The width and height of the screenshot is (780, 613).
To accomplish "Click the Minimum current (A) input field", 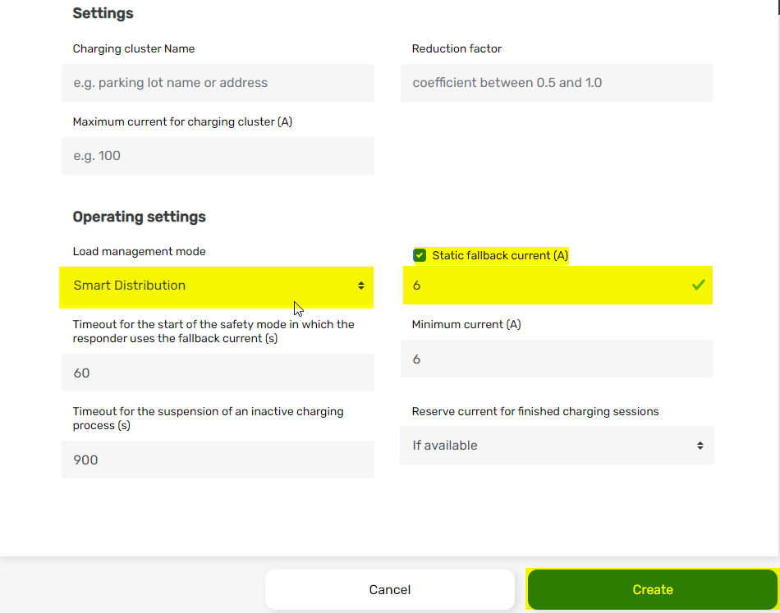I will 556,359.
